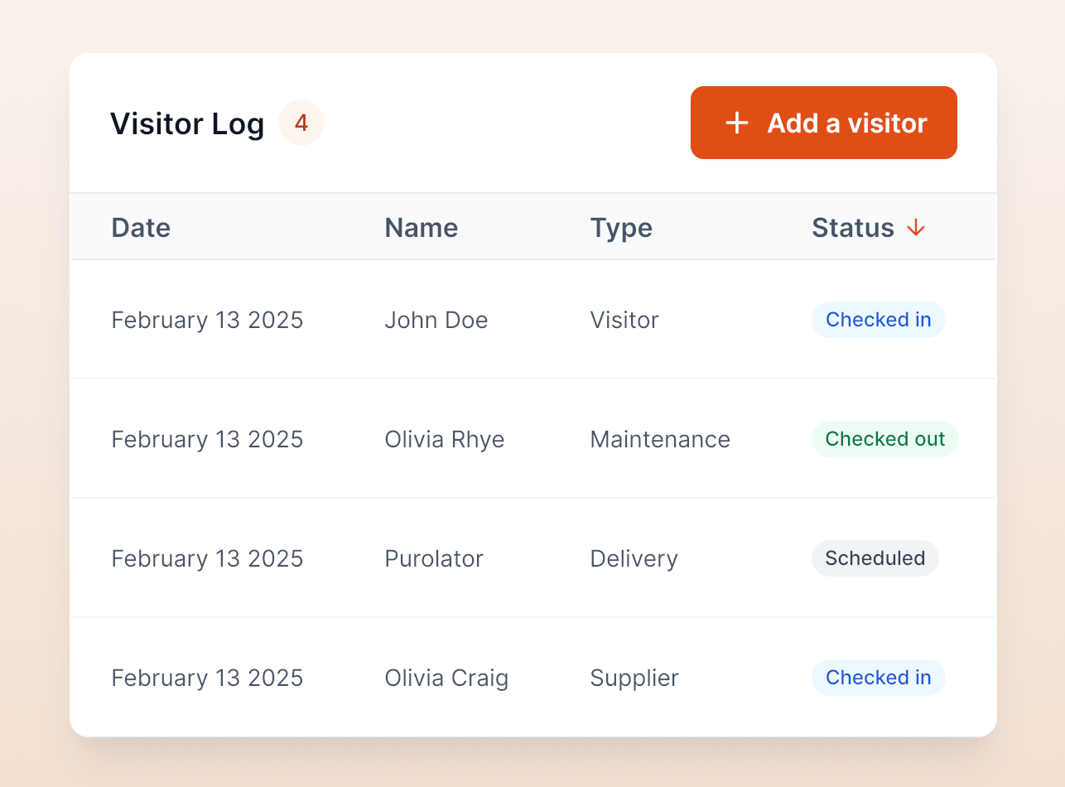Click the Visitor Log title
This screenshot has height=787, width=1065.
point(187,123)
